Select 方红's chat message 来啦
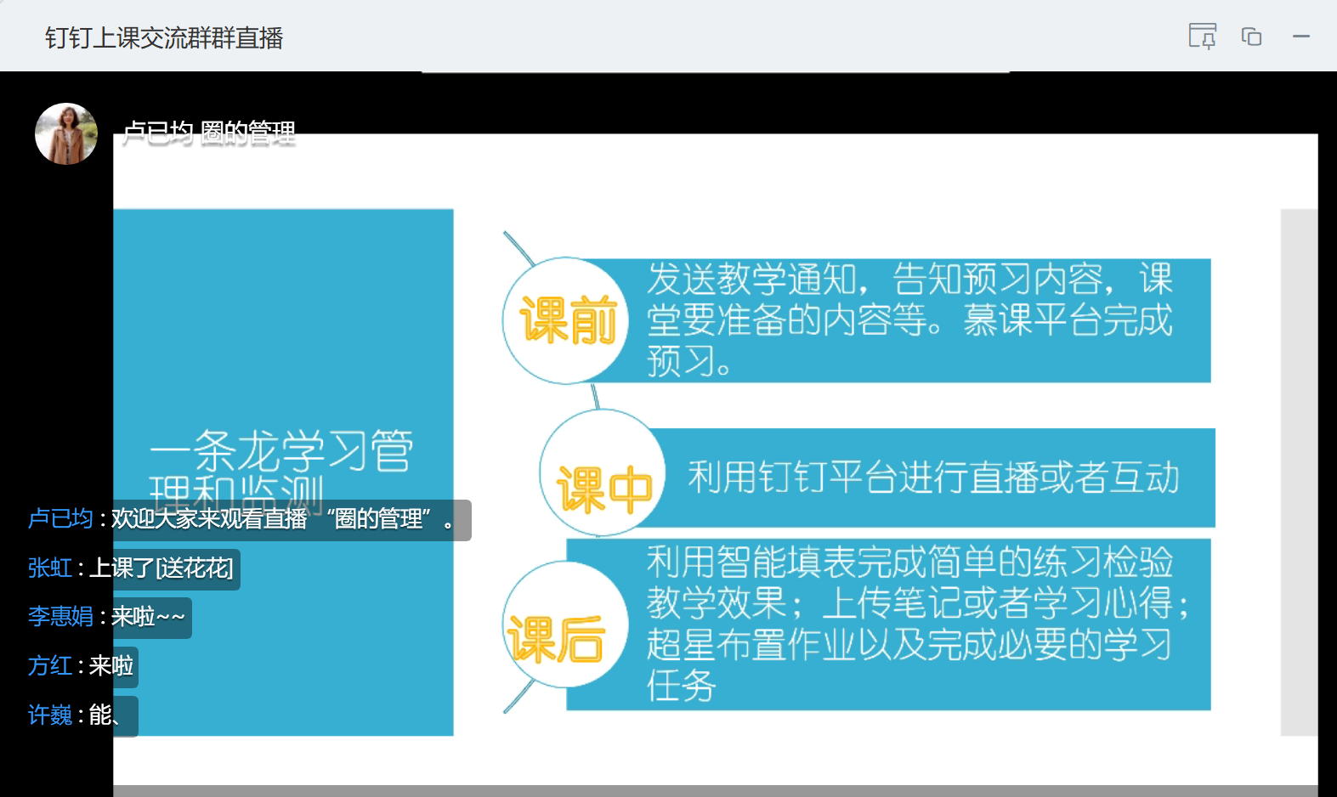This screenshot has height=797, width=1337. click(111, 666)
